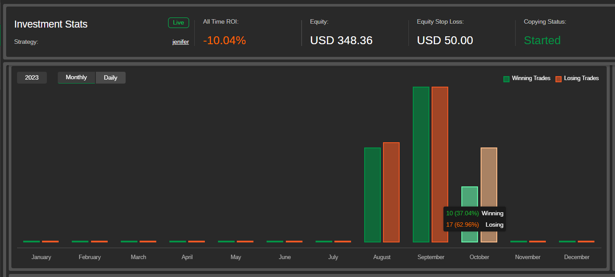Click the Started copying status

click(x=542, y=41)
